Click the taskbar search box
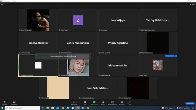196x110 pixels. point(22,108)
